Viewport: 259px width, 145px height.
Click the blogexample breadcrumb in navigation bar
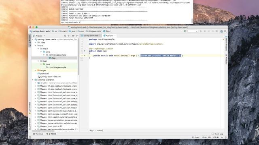pos(93,31)
